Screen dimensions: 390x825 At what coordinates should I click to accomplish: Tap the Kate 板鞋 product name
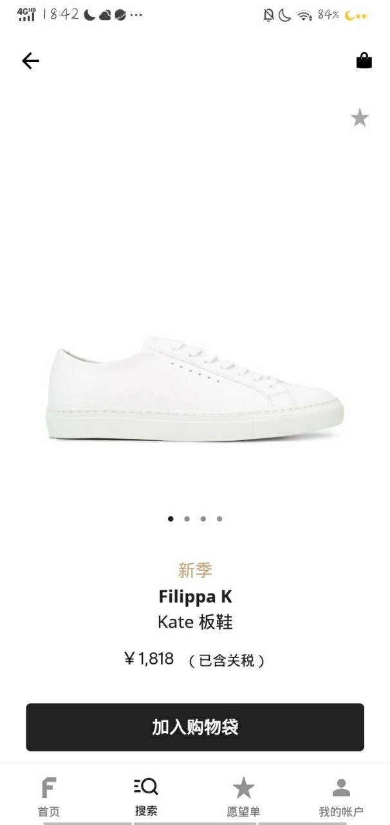click(195, 622)
